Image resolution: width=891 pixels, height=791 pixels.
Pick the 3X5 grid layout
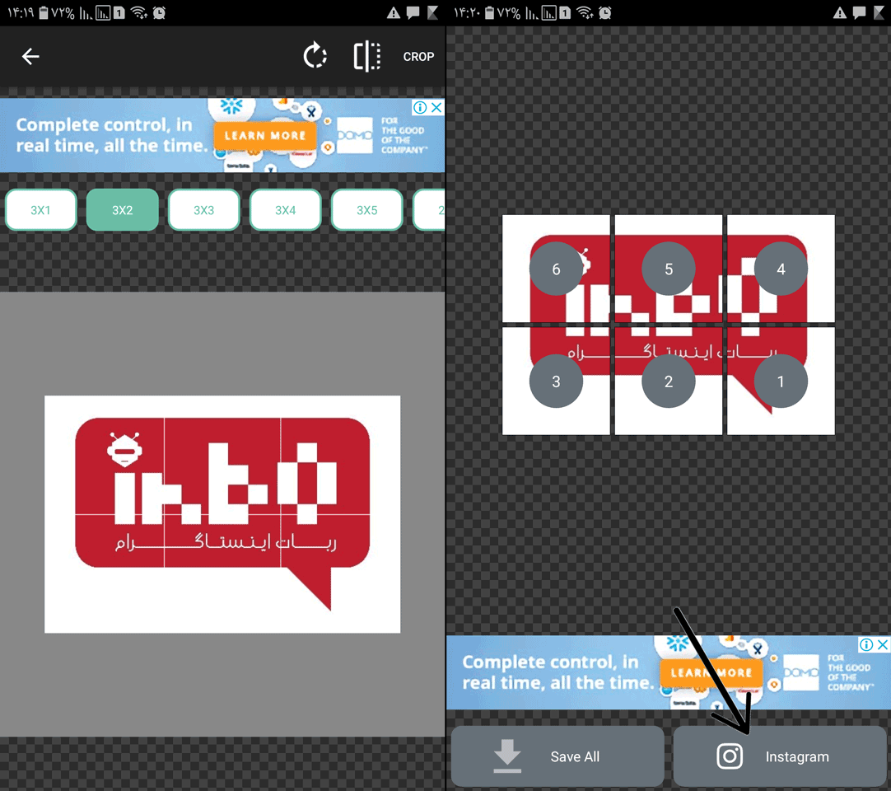(367, 210)
